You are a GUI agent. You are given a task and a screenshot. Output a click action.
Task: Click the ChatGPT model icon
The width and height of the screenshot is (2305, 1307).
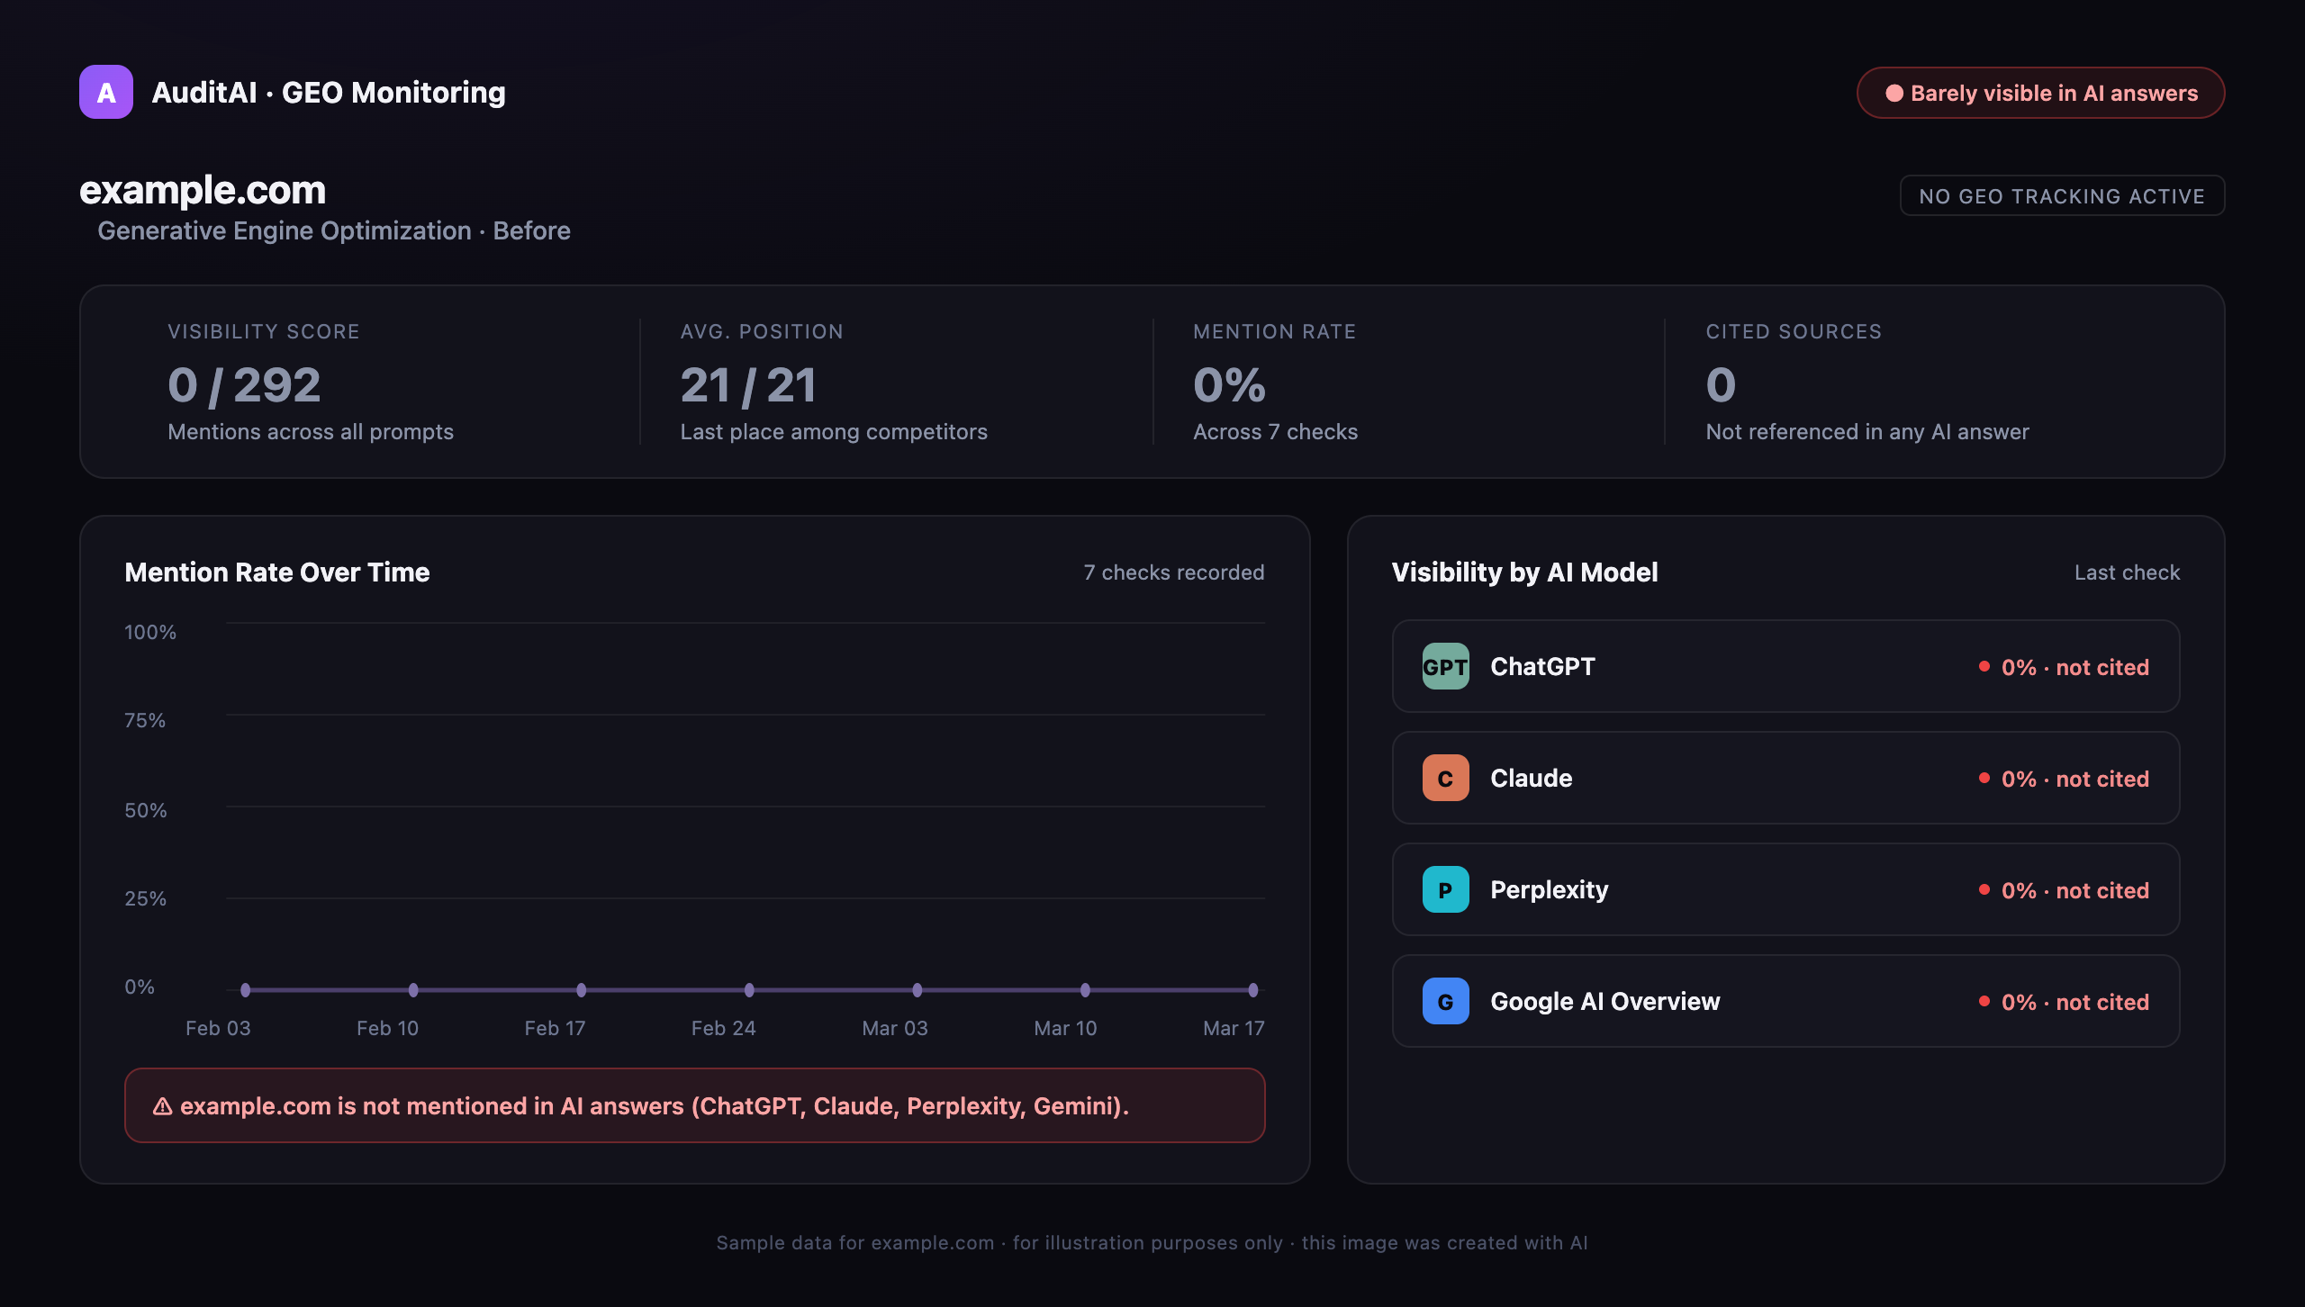[x=1445, y=666]
